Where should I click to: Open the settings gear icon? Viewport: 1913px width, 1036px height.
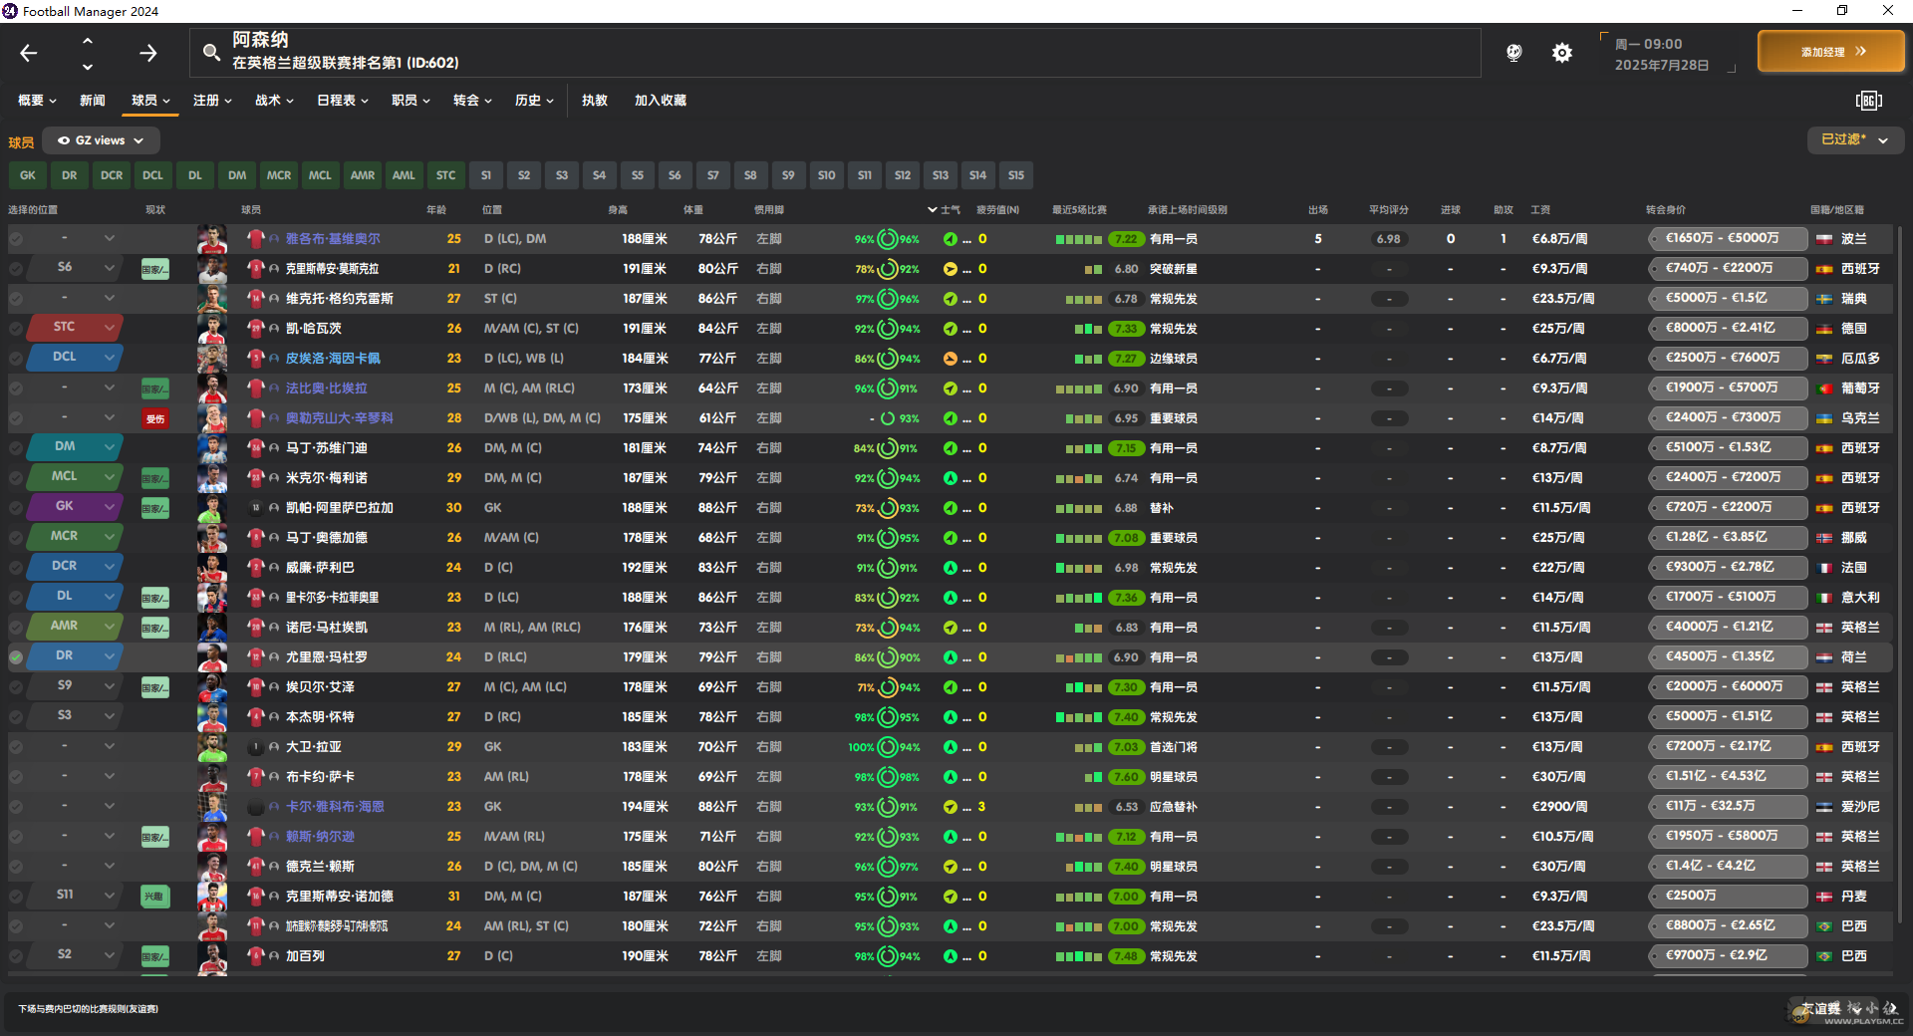(x=1562, y=53)
